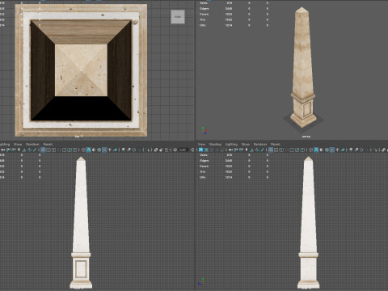
Task: Toggle Ambient Occlusion icon in bottom-right viewport toolbar
Action: (351, 150)
